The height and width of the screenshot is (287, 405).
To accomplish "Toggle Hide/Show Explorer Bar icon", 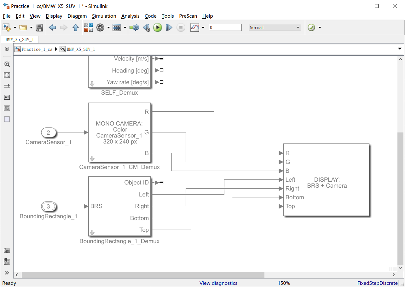I will coord(7,49).
